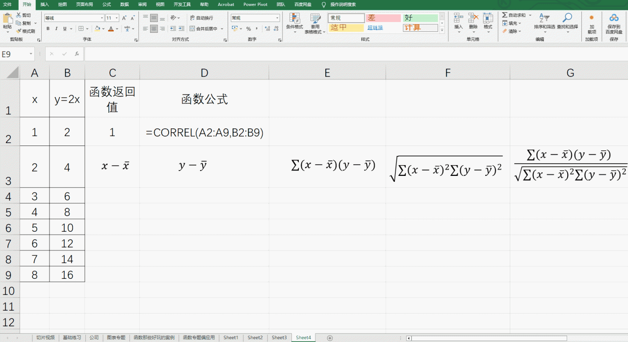Click AutoSum (自动求和)
The image size is (628, 342).
pyautogui.click(x=514, y=15)
